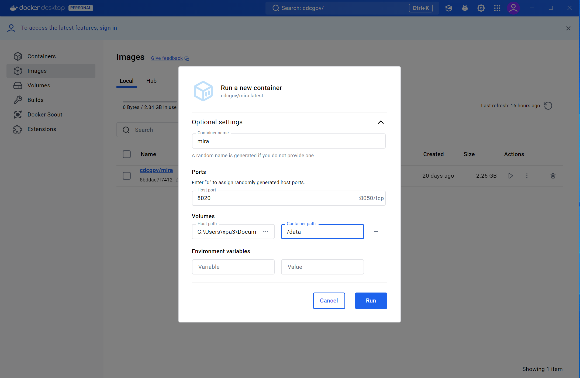The width and height of the screenshot is (580, 378).
Task: Add another volume mapping with plus icon
Action: [376, 232]
